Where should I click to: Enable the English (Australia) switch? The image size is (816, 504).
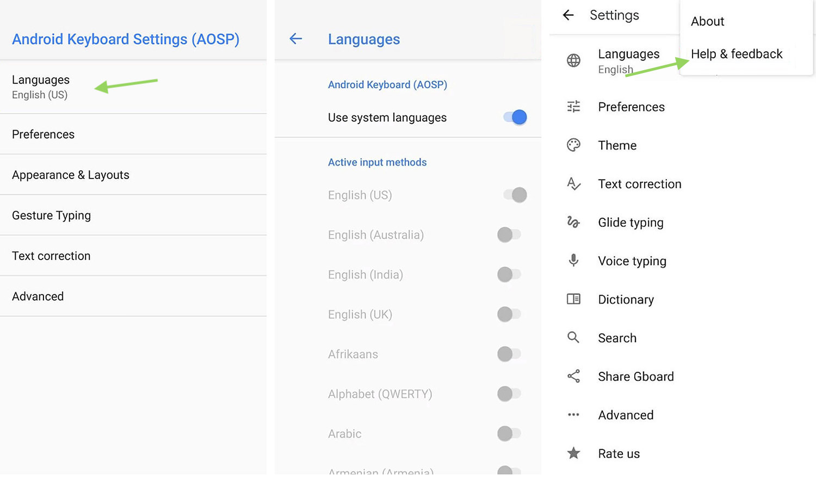[509, 235]
